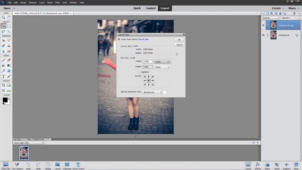Toggle visibility of Background layer
This screenshot has width=302, height=170.
click(x=263, y=35)
